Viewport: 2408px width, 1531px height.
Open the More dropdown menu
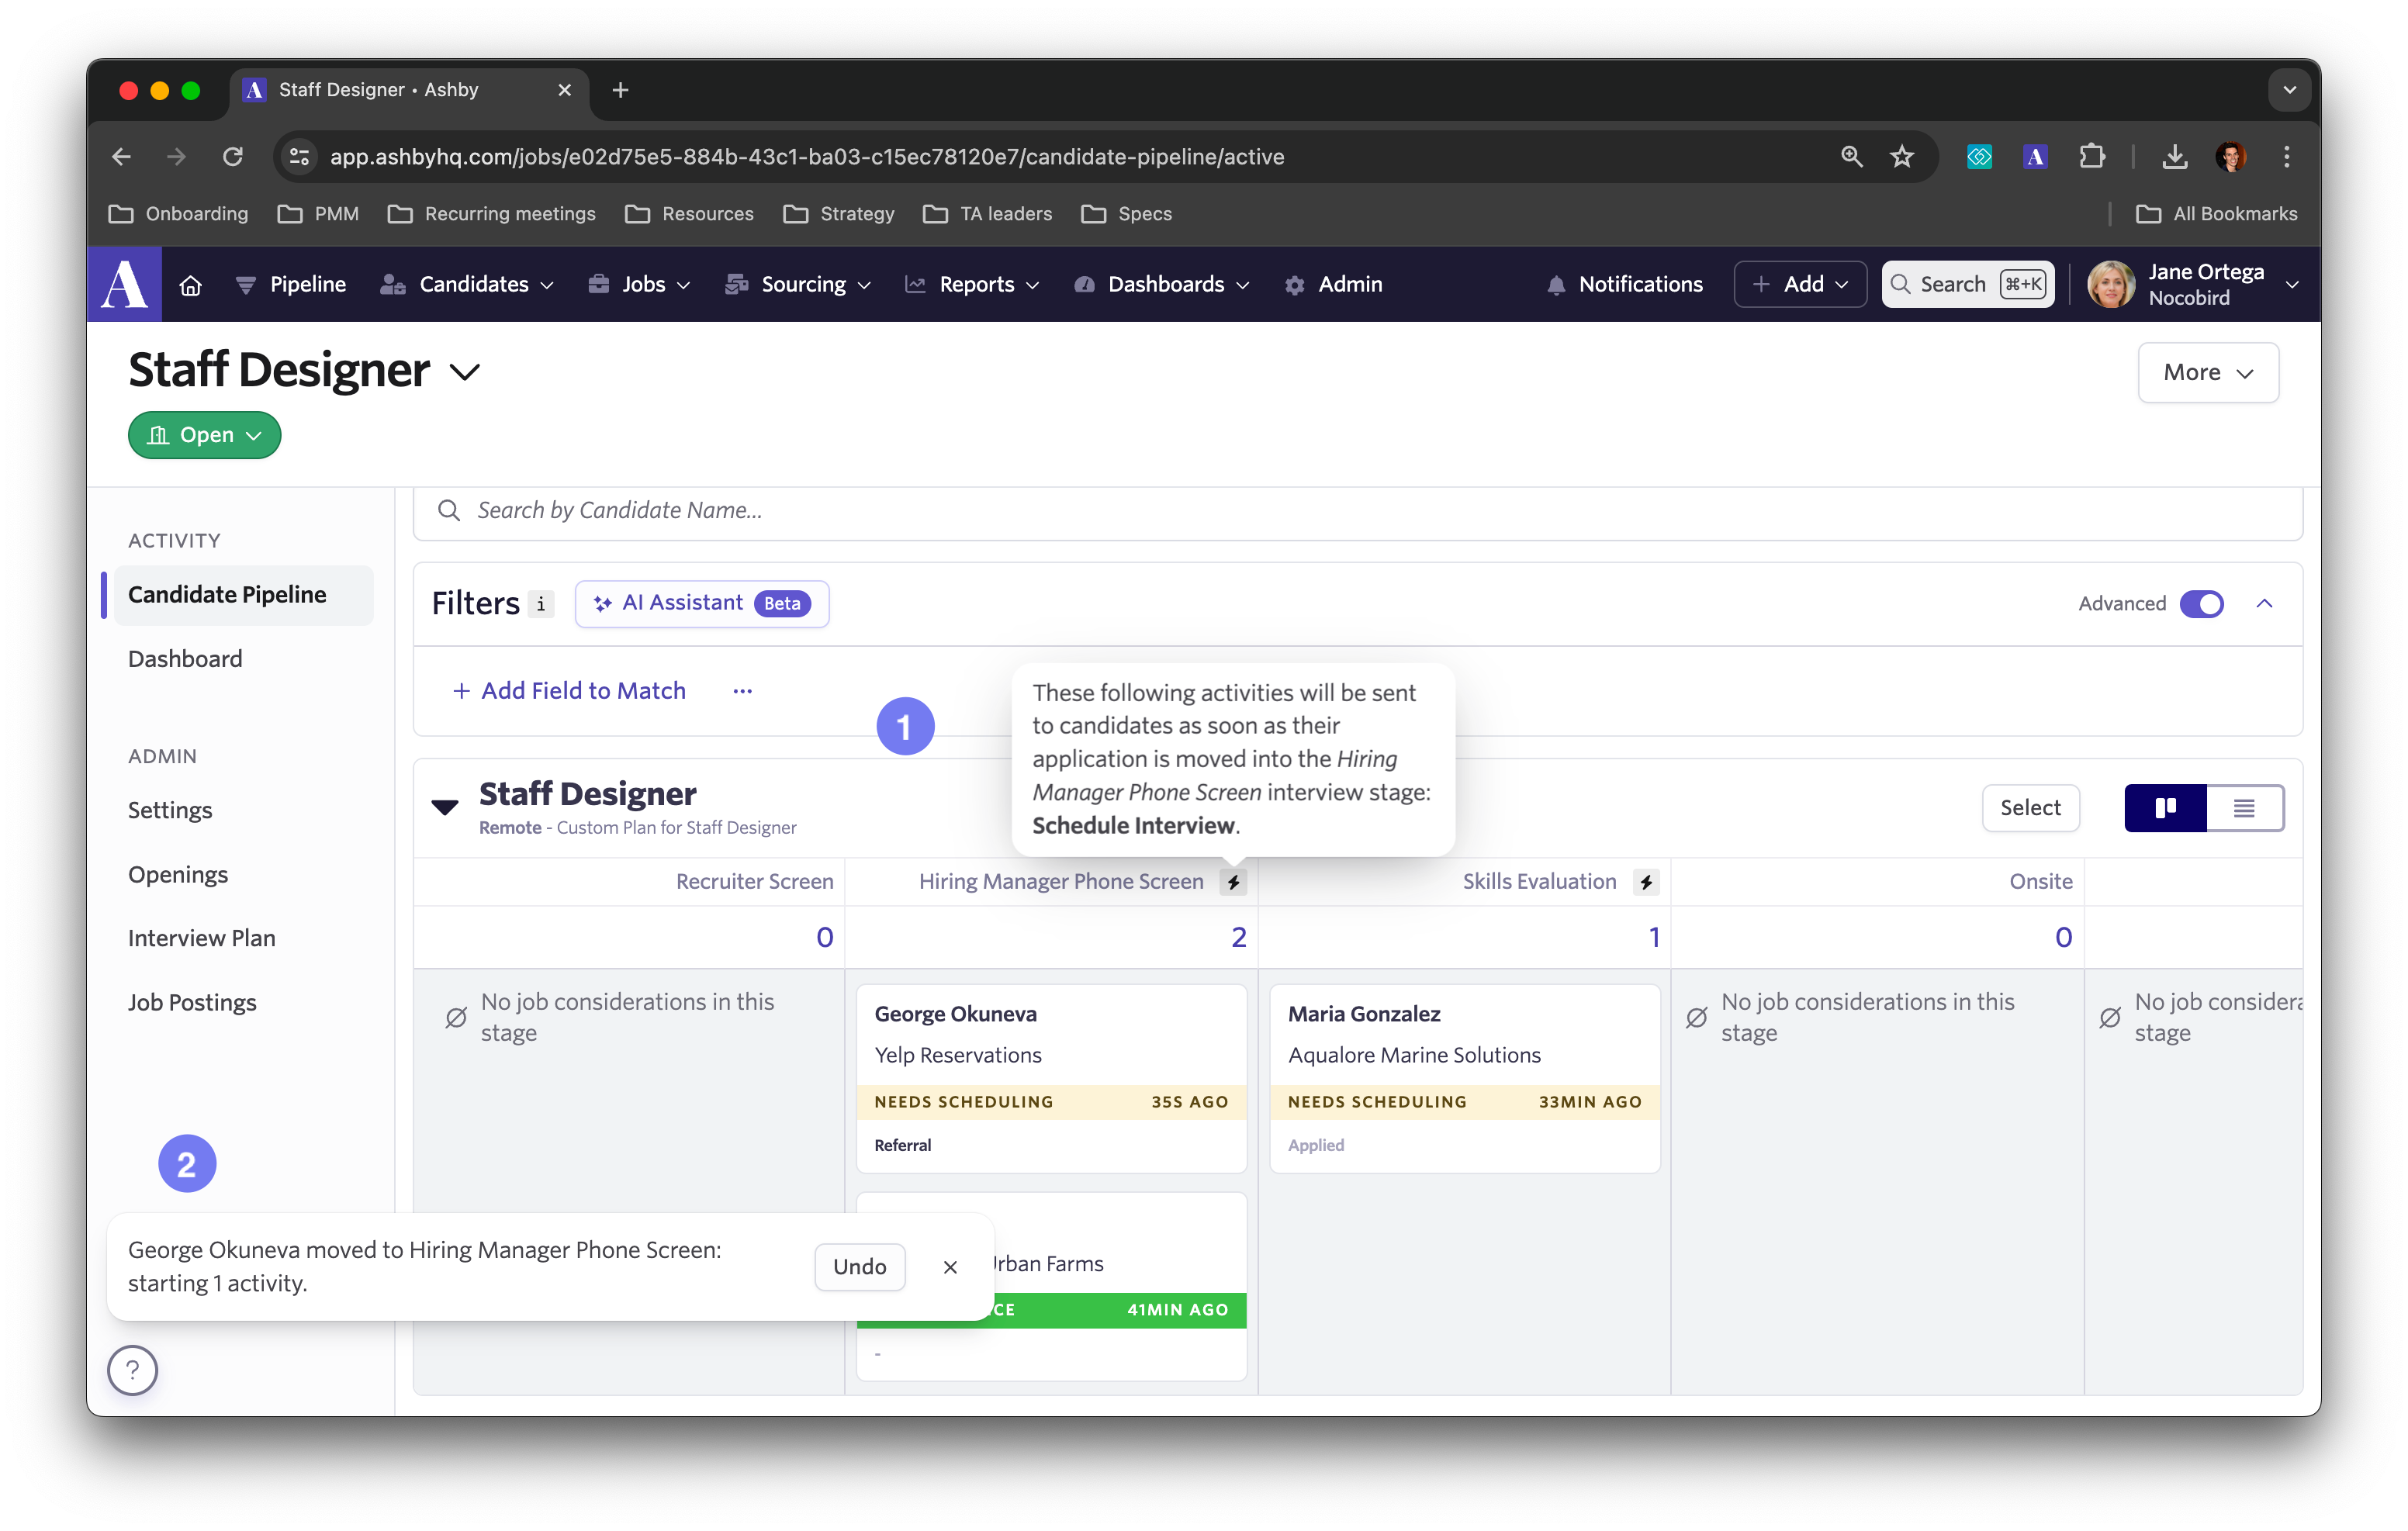pyautogui.click(x=2207, y=373)
